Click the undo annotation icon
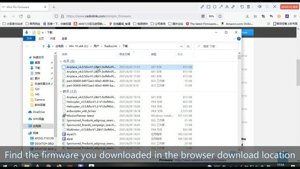This screenshot has width=300, height=169. (242, 7)
